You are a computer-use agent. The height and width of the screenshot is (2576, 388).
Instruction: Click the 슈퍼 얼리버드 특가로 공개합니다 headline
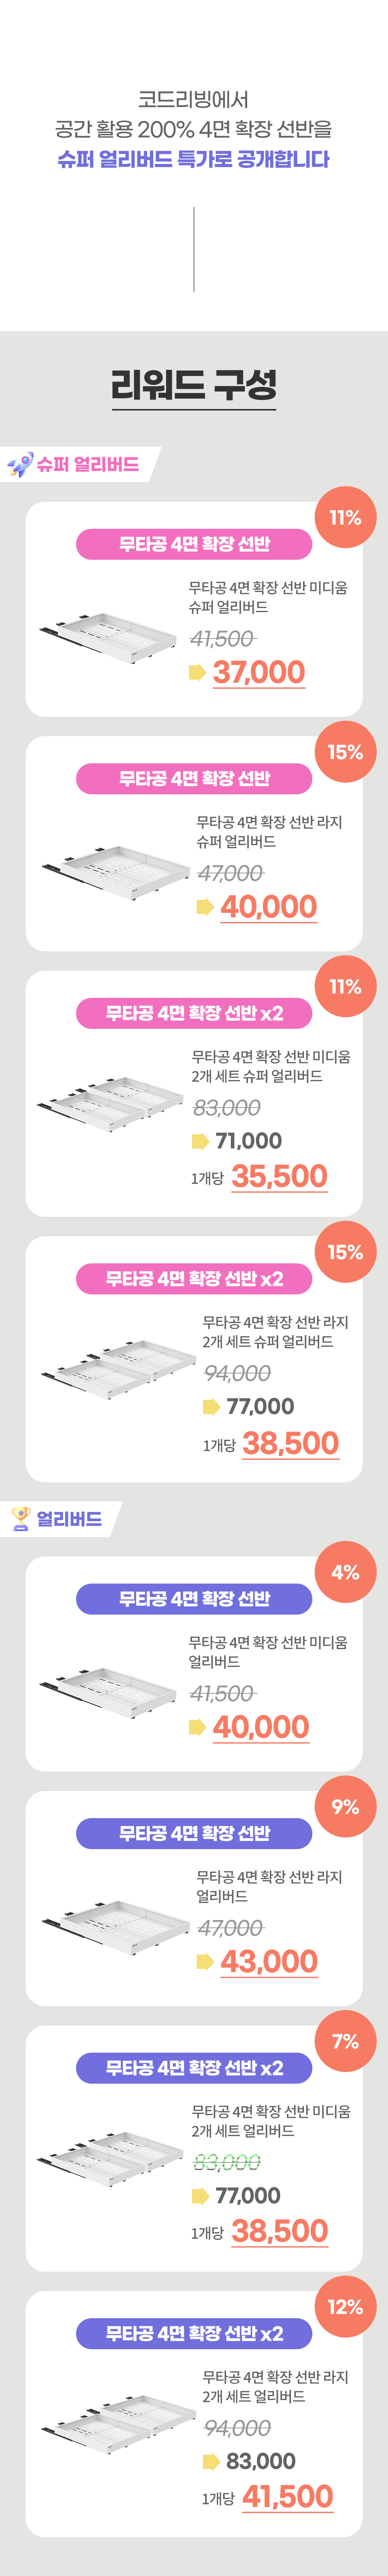pos(194,159)
